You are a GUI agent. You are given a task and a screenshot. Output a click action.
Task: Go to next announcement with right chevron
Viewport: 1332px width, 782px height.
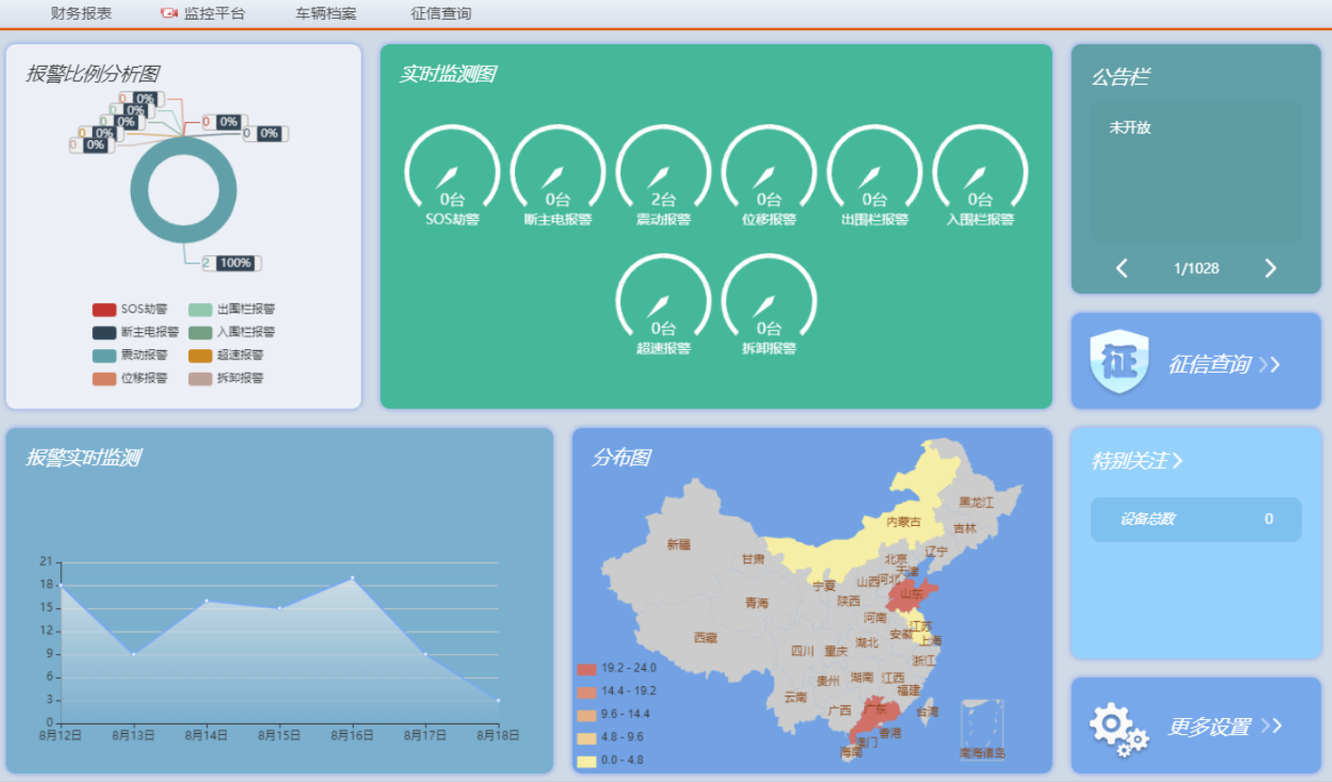click(1270, 269)
